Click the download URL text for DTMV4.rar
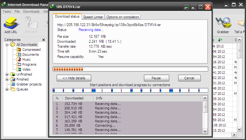246x140 pixels. coord(109,25)
